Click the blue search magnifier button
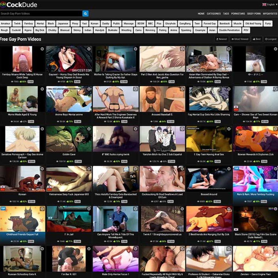 [x=85, y=13]
